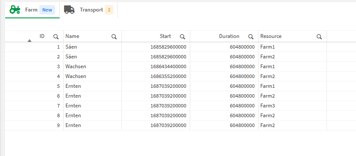Open search in the Start column header
356x156 pixels.
[182, 37]
